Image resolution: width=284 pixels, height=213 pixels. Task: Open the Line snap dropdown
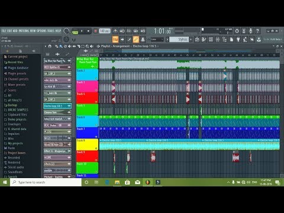pos(157,40)
